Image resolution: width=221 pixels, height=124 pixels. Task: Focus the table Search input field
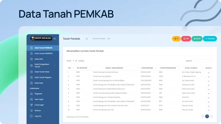(x=203, y=61)
